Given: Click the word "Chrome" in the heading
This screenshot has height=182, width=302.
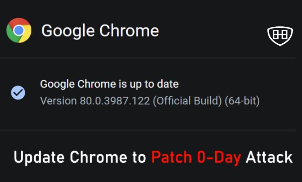Looking at the screenshot, I should (129, 31).
